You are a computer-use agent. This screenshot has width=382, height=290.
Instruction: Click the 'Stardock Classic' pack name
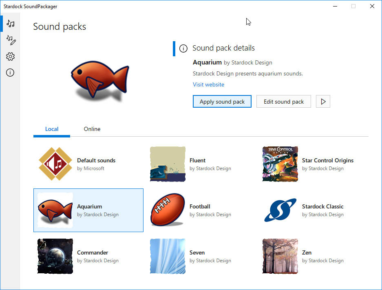[323, 206]
